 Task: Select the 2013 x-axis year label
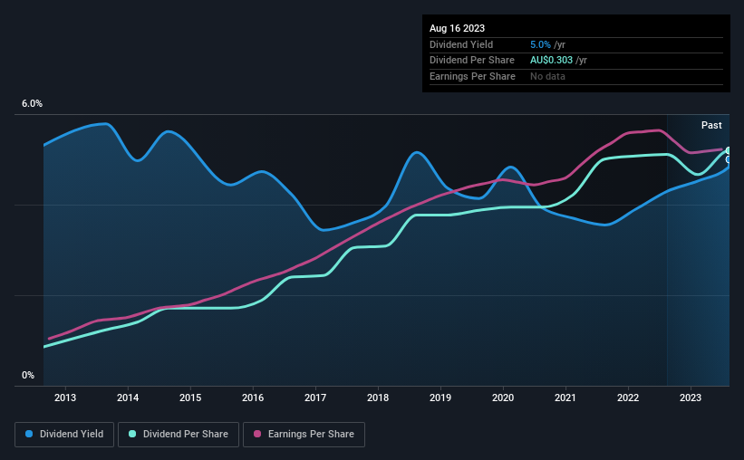tap(65, 398)
